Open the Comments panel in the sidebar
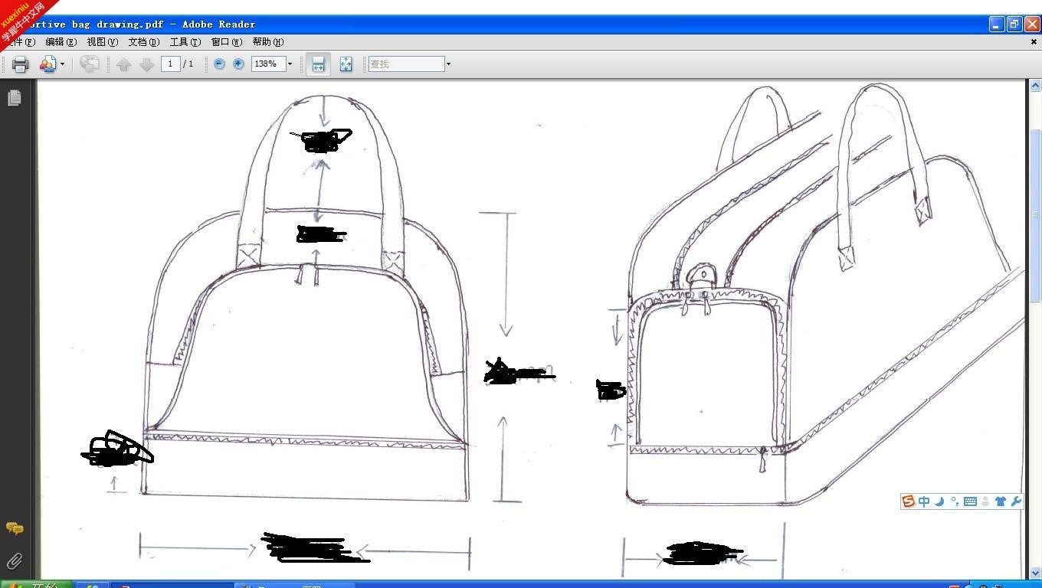 tap(14, 529)
